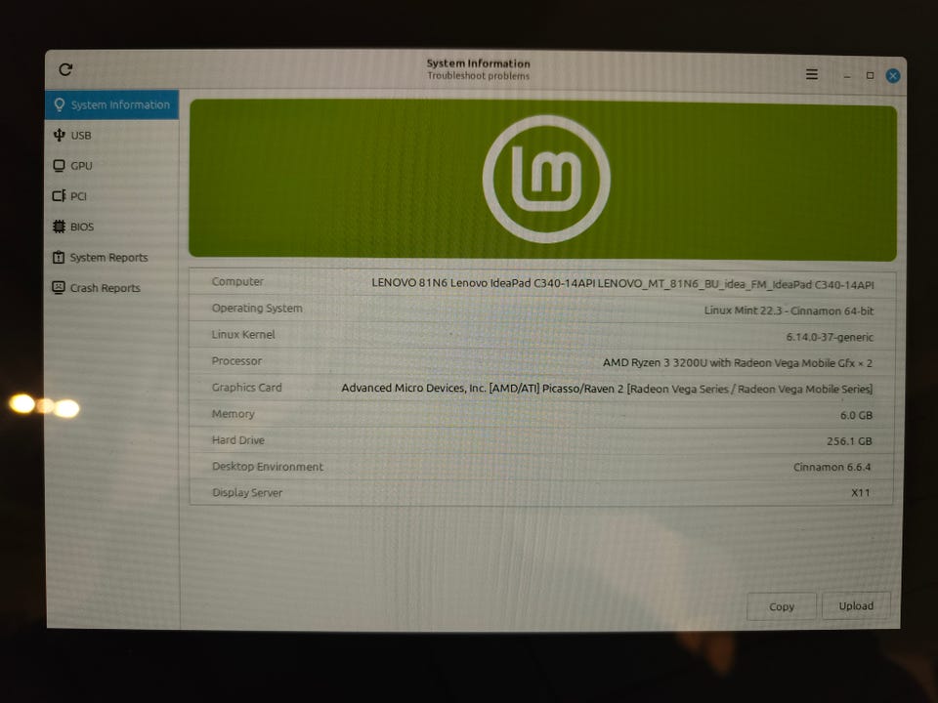
Task: Click the GPU monitor icon
Action: [59, 166]
